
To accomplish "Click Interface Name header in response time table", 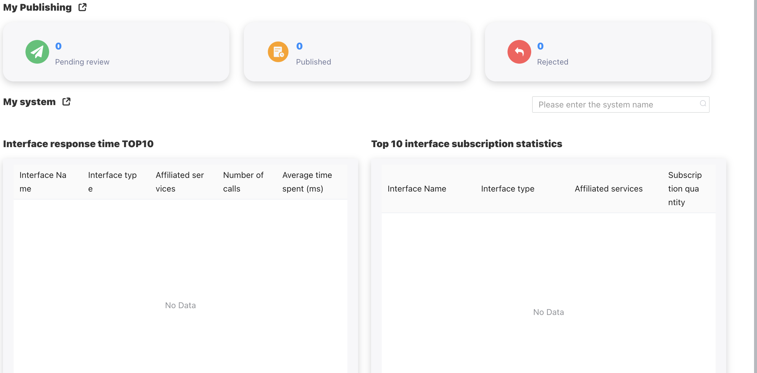I will point(43,182).
